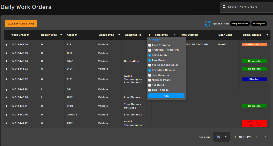273x146 pixels.
Task: Select Unassigned quick filter
Action: point(259,23)
